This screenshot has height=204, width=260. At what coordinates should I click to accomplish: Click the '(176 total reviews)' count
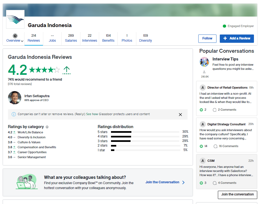pyautogui.click(x=20, y=84)
